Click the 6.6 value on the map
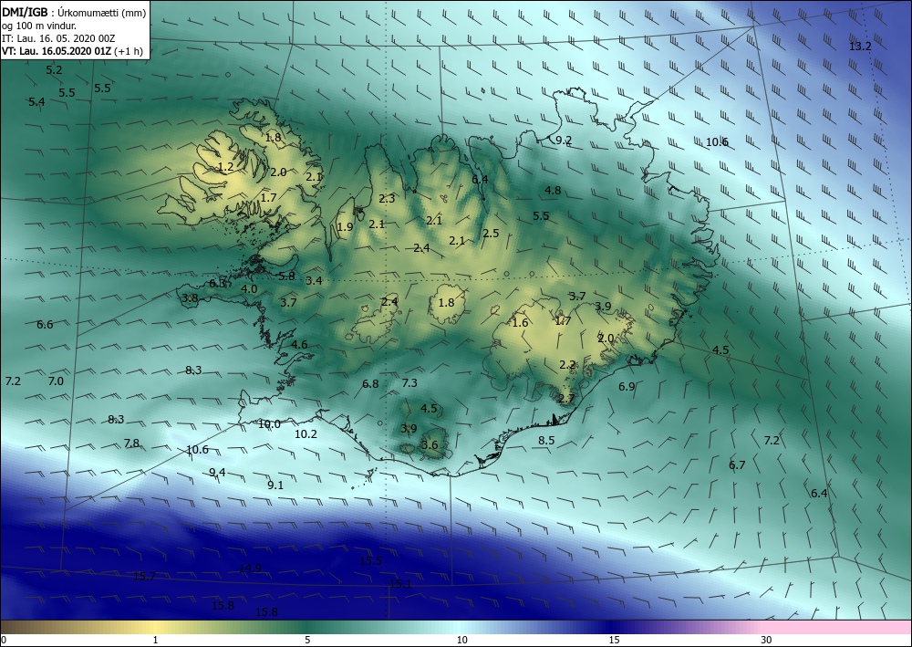The image size is (912, 647). click(45, 325)
